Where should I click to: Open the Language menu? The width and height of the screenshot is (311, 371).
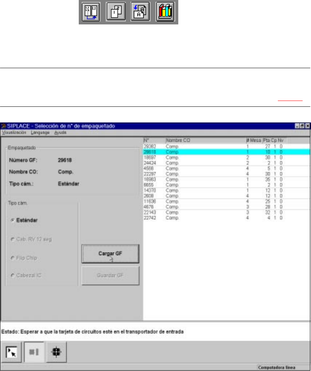click(x=40, y=133)
